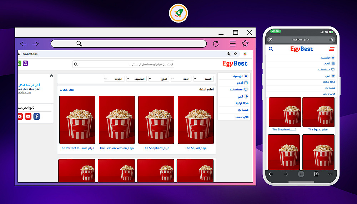The height and width of the screenshot is (204, 357).
Task: Tap the share icon in the phone address bar
Action: tap(331, 40)
